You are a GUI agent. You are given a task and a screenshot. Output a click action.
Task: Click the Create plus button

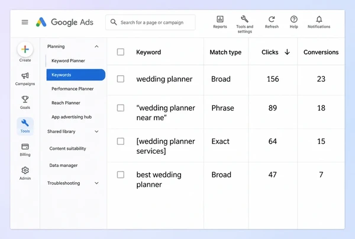point(25,49)
